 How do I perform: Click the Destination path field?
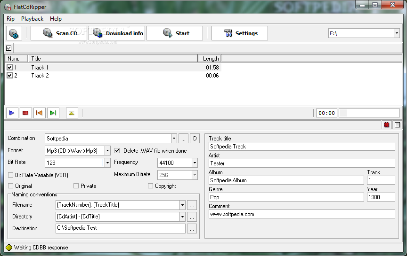pyautogui.click(x=121, y=228)
